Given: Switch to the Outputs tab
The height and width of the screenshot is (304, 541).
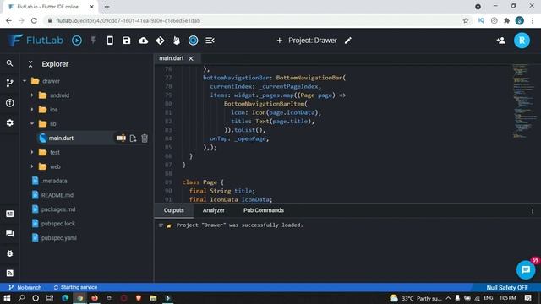Looking at the screenshot, I should (x=173, y=210).
